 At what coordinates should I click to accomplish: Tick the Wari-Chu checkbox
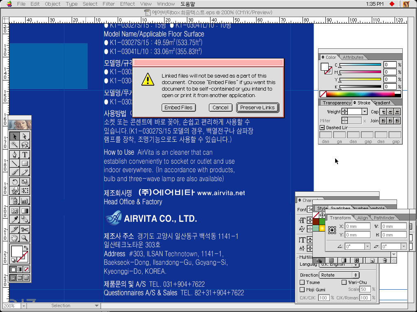click(x=344, y=282)
